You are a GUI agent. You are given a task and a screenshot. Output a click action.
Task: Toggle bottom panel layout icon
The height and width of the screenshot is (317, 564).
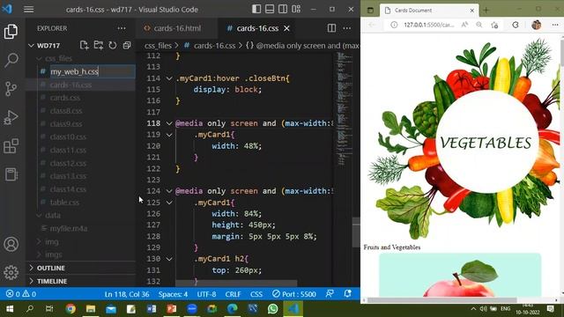tap(270, 10)
